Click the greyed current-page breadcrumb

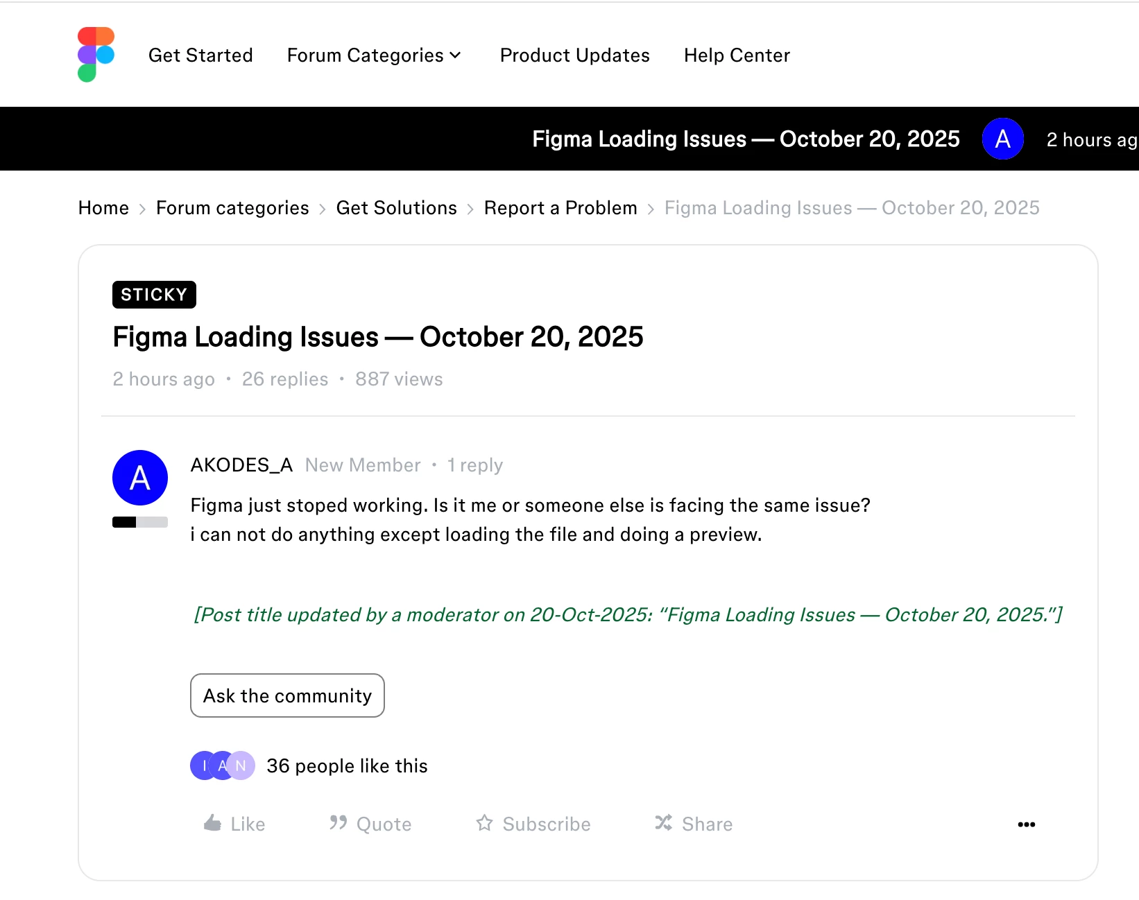(x=852, y=208)
